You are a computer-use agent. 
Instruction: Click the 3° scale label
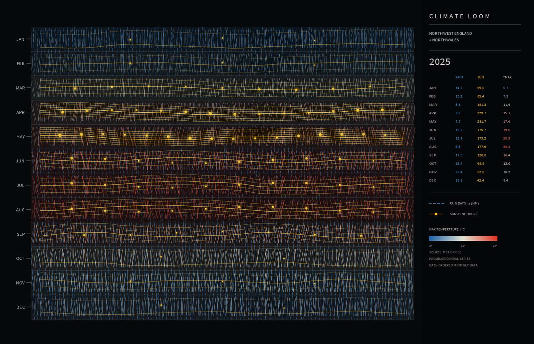[x=431, y=246]
